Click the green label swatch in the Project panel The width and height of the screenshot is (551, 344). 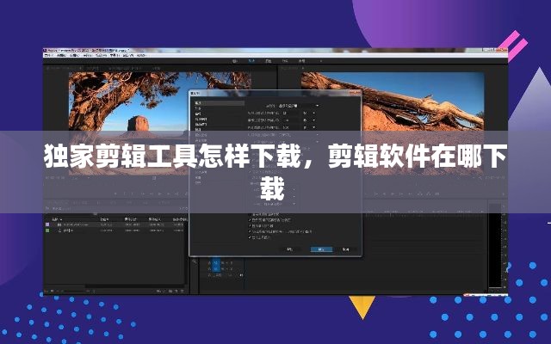coord(47,230)
